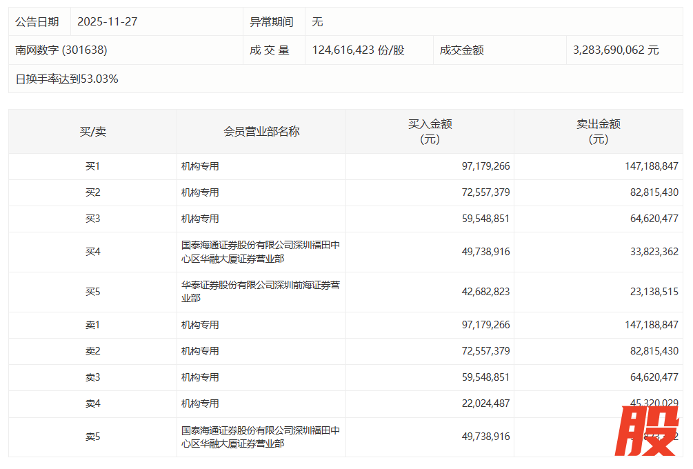The height and width of the screenshot is (469, 693).
Task: Open 国泰海通证券 branch in the 买4 row
Action: pyautogui.click(x=261, y=252)
